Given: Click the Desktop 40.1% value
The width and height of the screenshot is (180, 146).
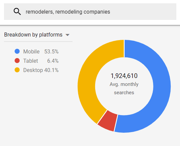Looking at the screenshot, I should (52, 70).
